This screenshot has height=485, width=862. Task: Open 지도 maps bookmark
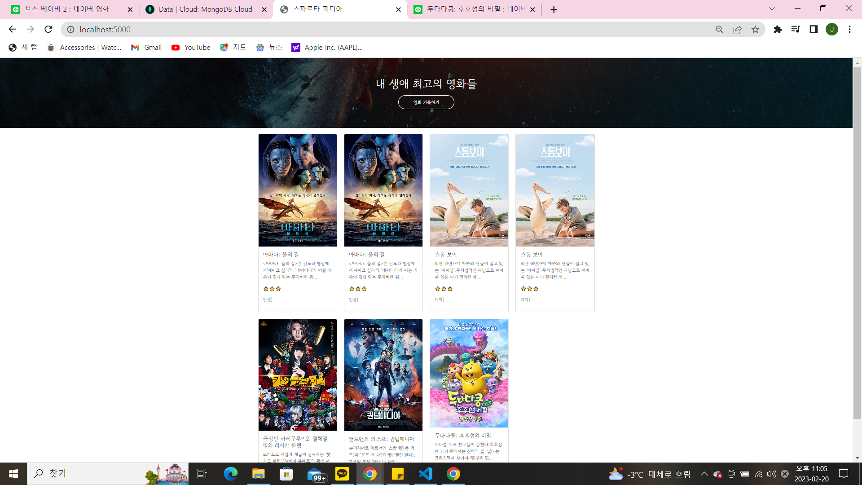(233, 47)
